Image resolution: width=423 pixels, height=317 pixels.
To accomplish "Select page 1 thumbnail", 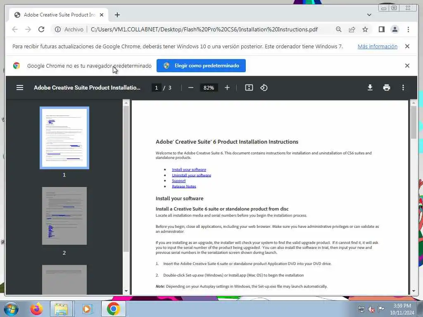I will pos(64,138).
